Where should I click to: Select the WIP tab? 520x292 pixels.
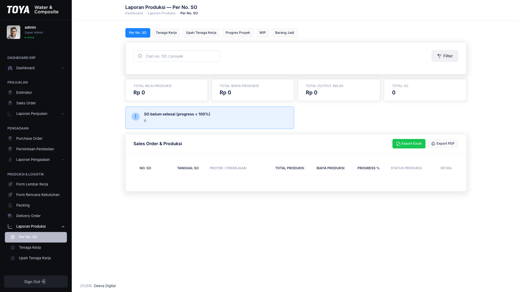point(262,33)
